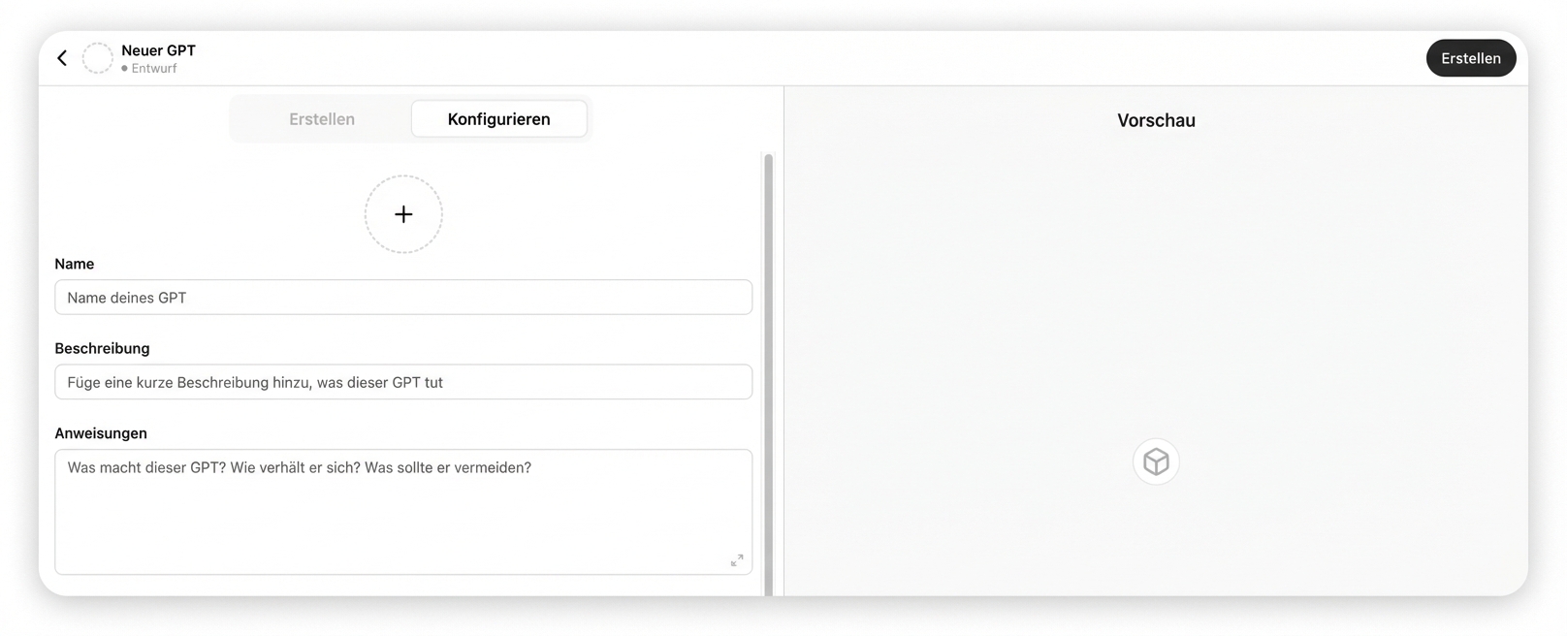
Task: Click the dashed avatar placeholder beside Neuer GPT
Action: 98,58
